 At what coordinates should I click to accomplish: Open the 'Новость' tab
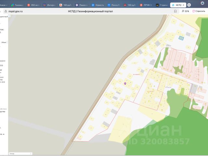pyautogui.click(x=97, y=5)
